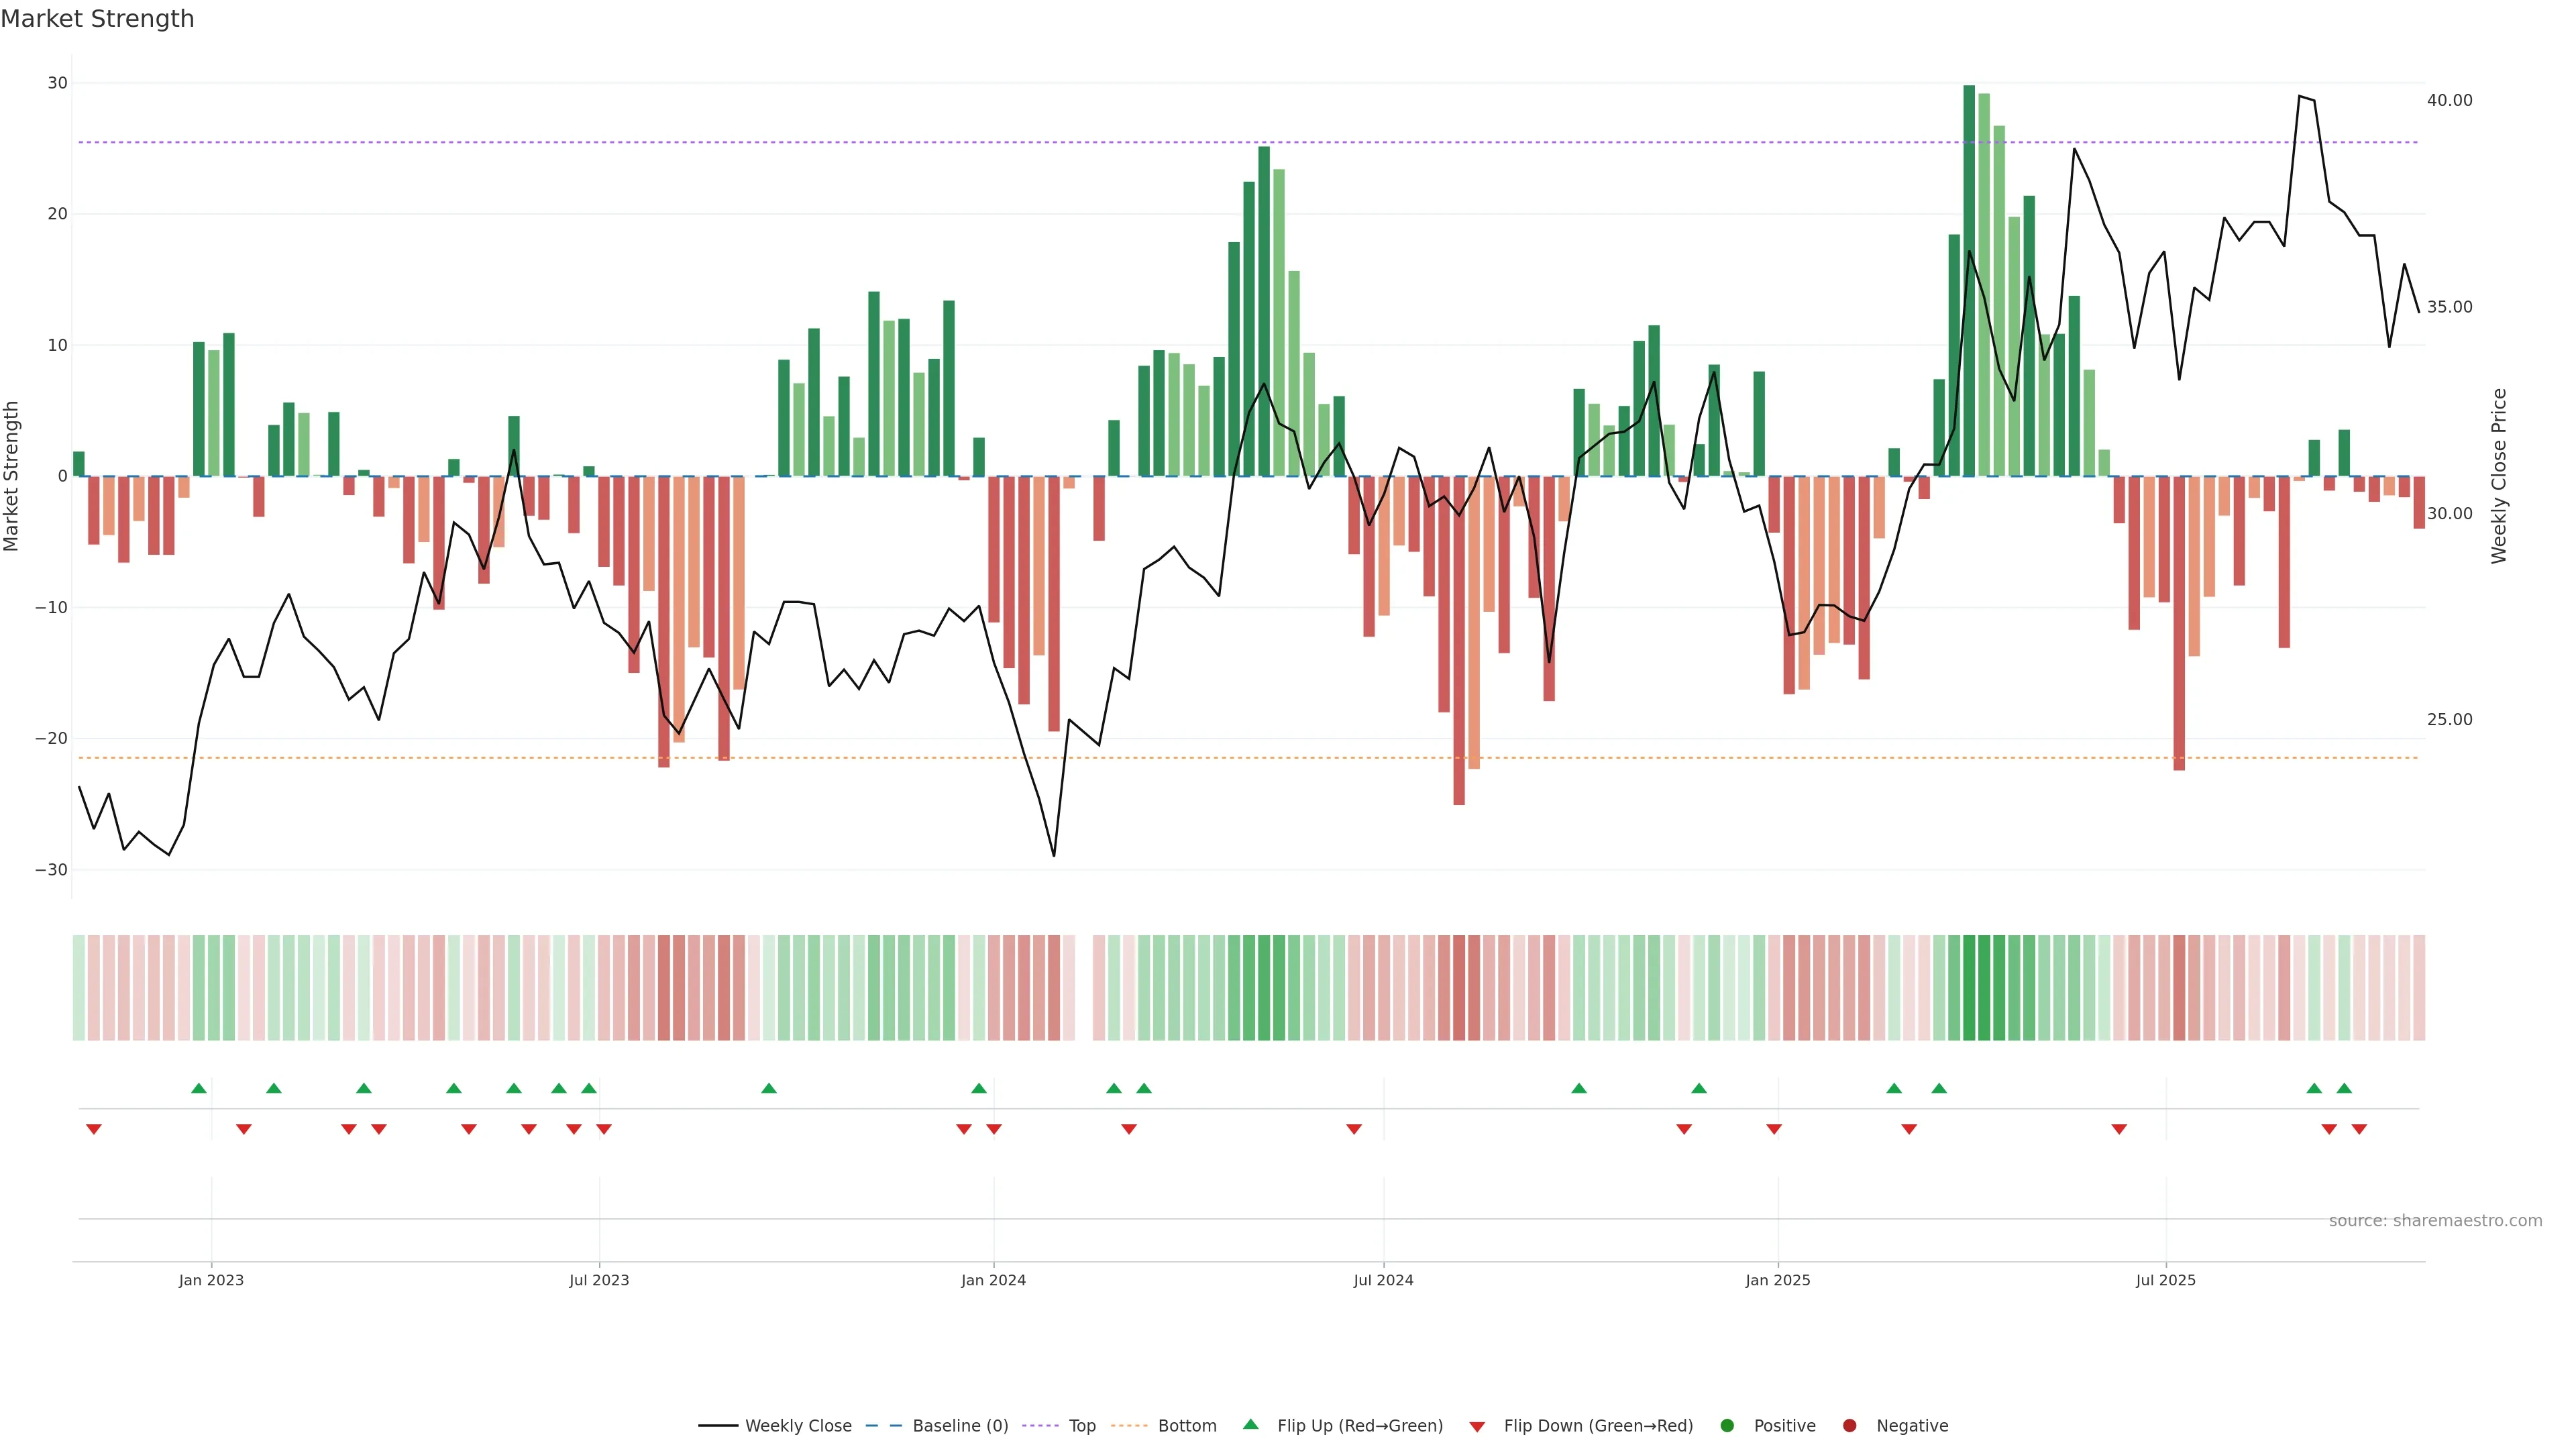This screenshot has height=1449, width=2576.
Task: Click the Weekly Close Price axis title
Action: coord(2499,476)
